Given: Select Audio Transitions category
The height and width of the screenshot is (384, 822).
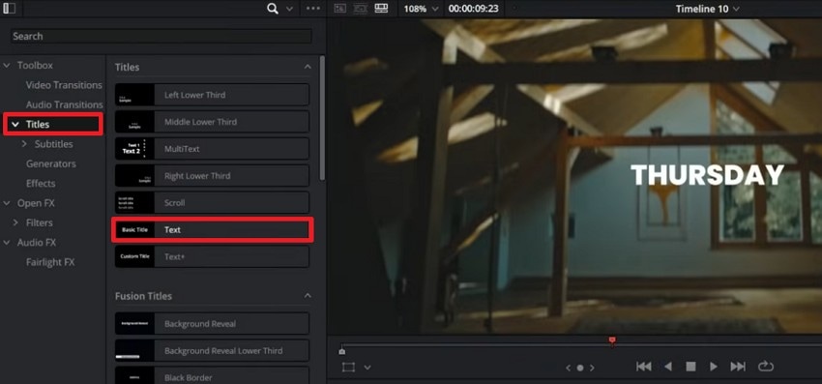Looking at the screenshot, I should [65, 104].
